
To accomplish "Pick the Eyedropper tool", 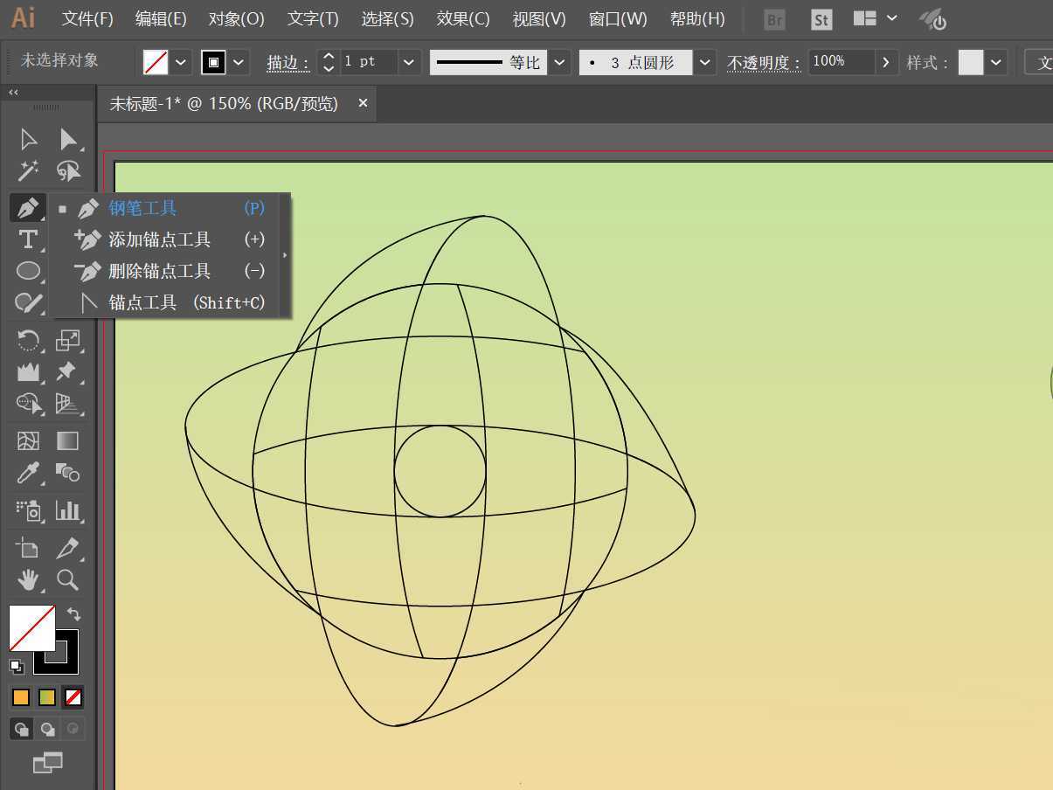I will 28,474.
